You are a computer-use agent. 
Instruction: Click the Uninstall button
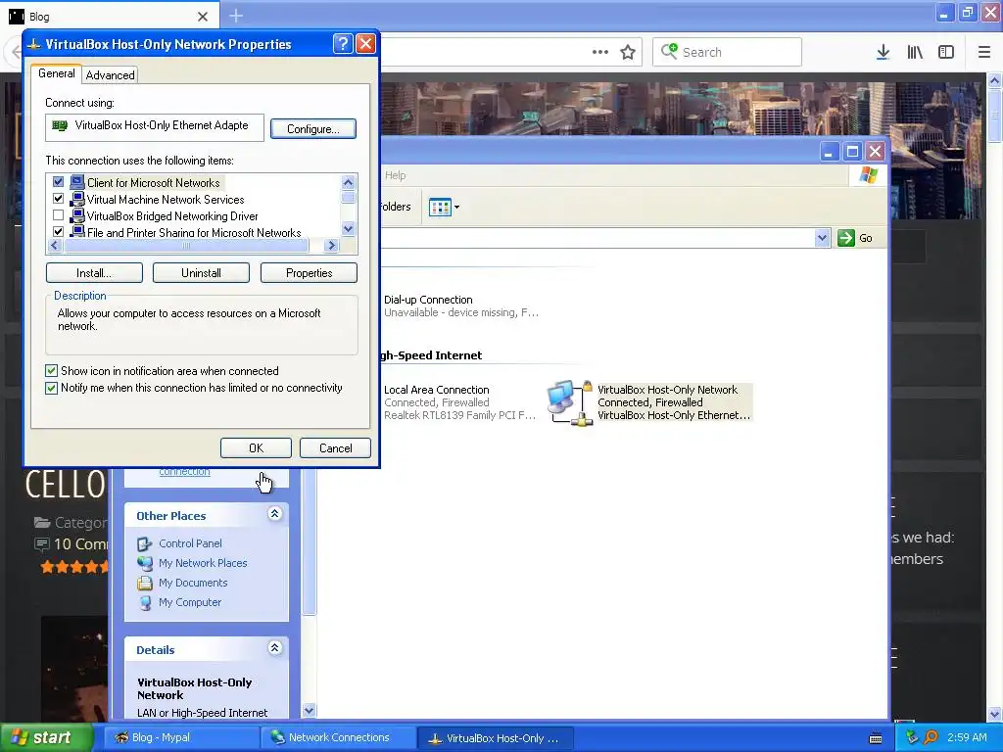(201, 273)
